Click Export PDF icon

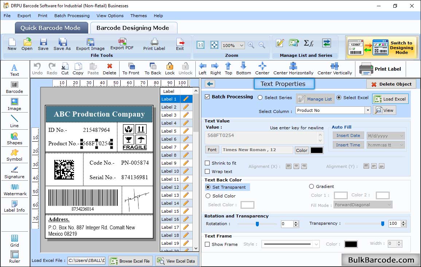pos(122,44)
